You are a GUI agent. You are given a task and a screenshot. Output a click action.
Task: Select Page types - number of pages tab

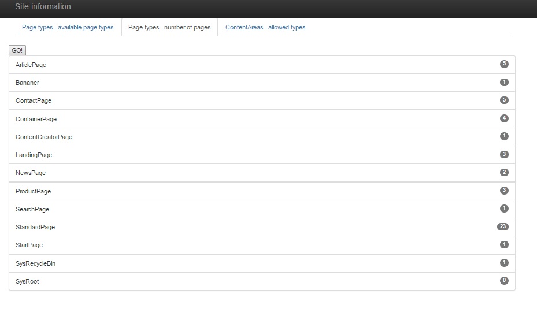(169, 27)
